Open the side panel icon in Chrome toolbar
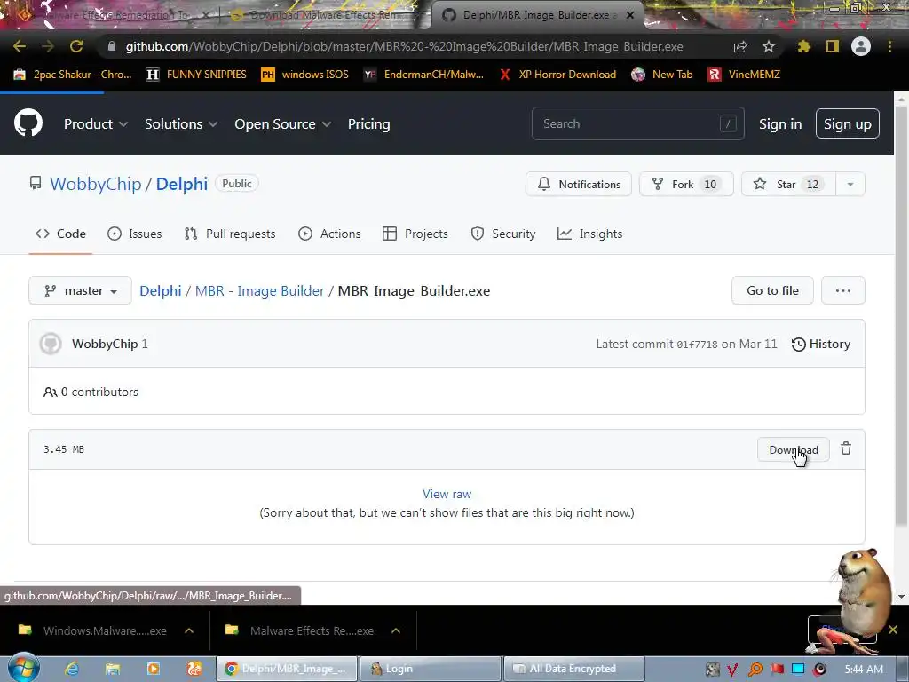The image size is (909, 682). point(833,46)
